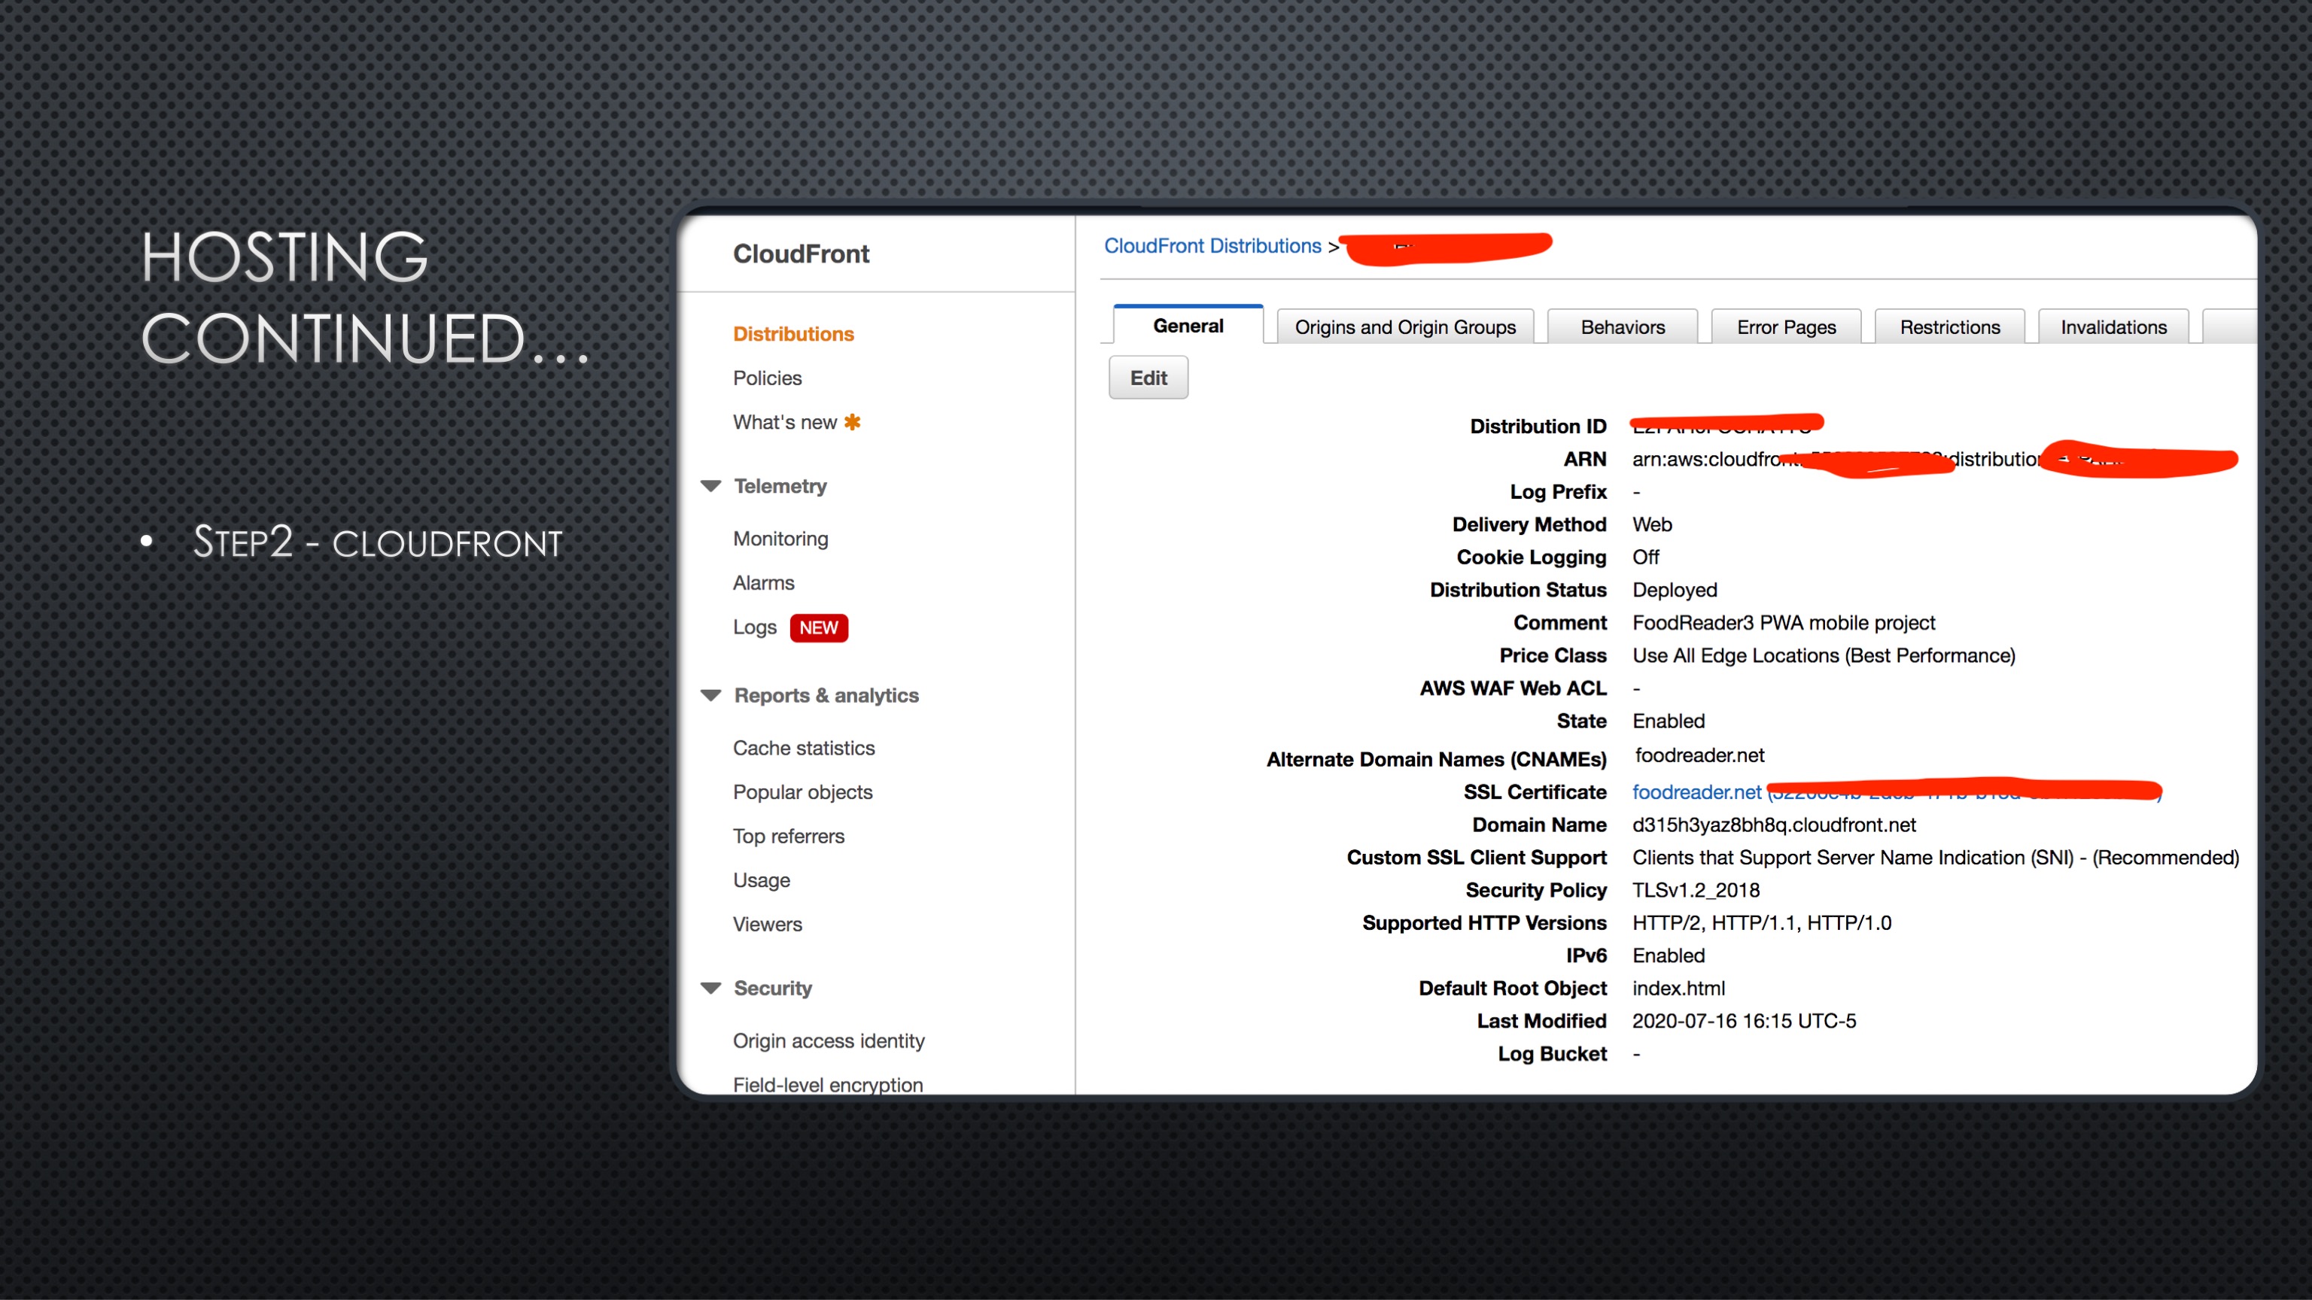Click the HTTP/2, HTTP/1.1, HTTP/1.0 value

coord(1761,922)
